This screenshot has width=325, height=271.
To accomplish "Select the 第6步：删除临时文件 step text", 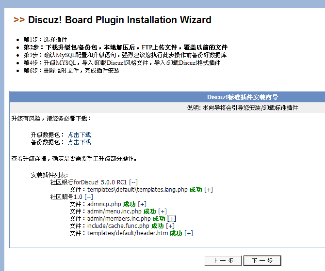I will click(71, 71).
